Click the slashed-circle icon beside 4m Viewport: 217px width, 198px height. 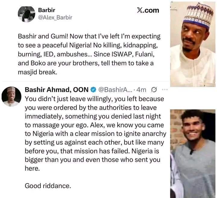154,90
